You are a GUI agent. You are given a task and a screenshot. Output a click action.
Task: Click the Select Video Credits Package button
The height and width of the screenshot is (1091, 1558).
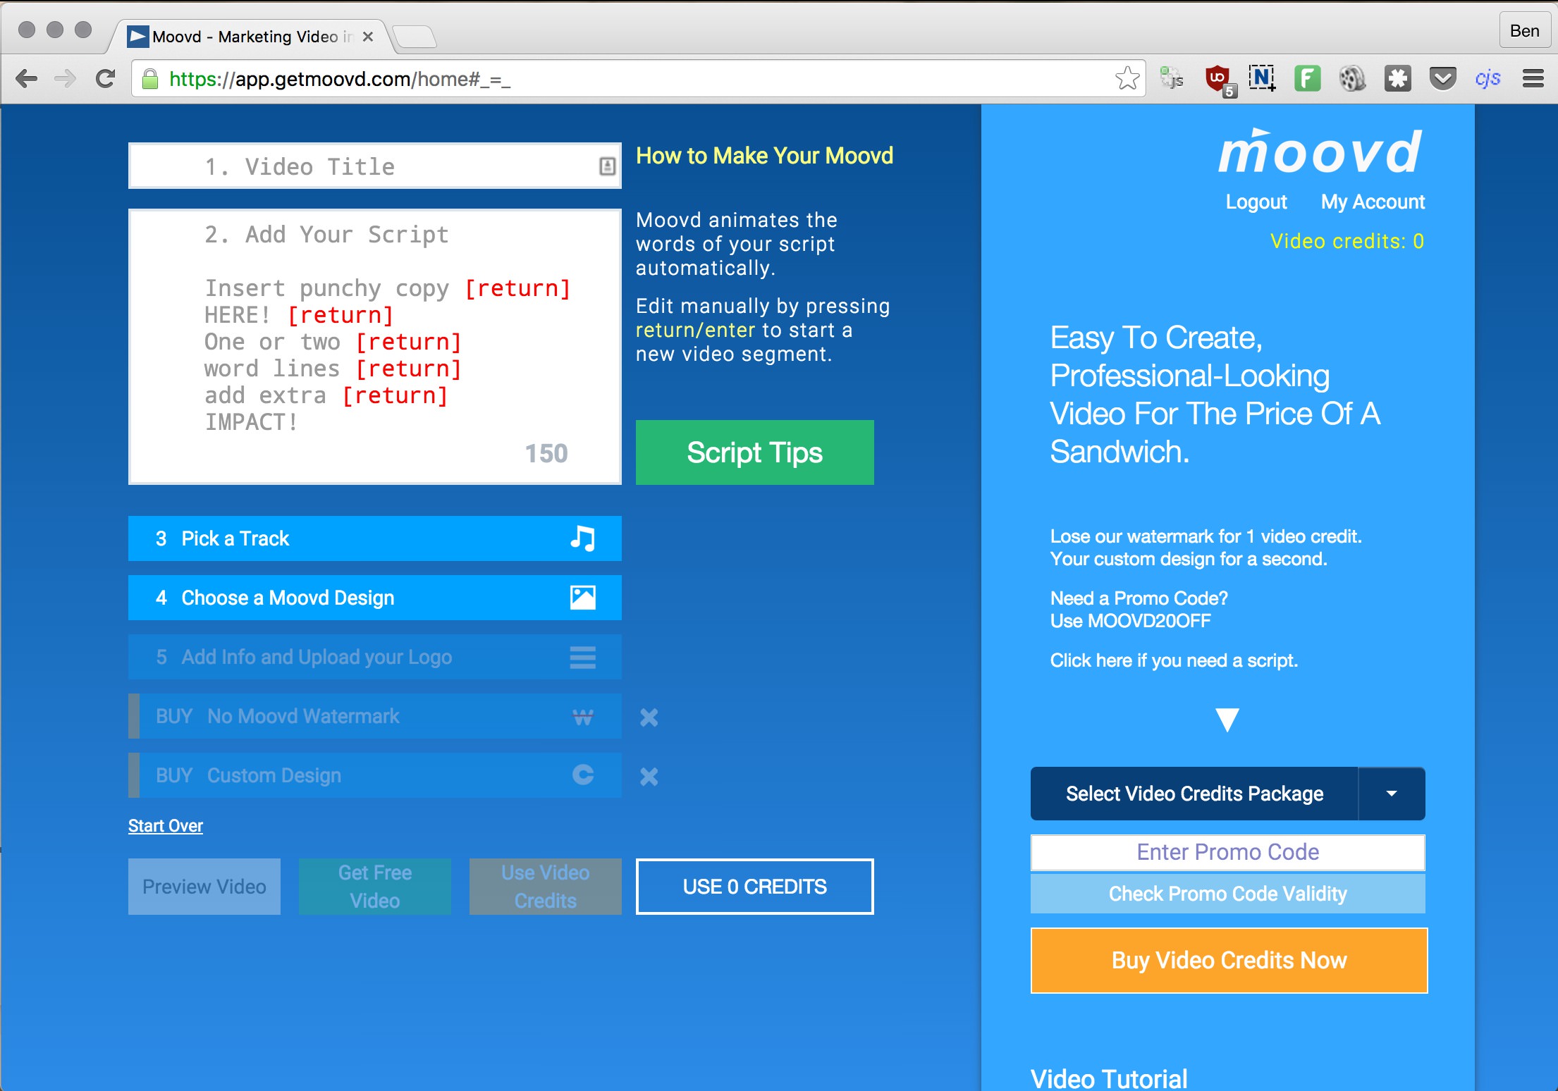(1194, 794)
